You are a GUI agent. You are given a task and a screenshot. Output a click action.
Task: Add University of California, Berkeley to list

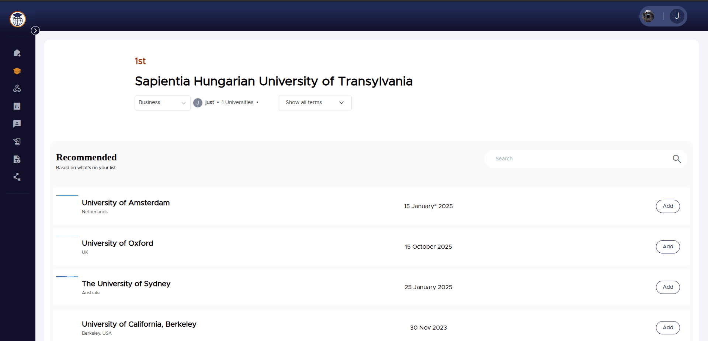tap(668, 328)
